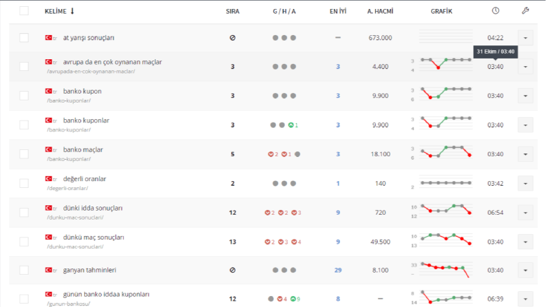Open actions dropdown for dünki idda sonuçları

point(525,213)
